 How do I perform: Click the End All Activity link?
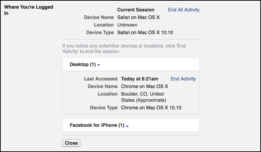click(x=183, y=10)
